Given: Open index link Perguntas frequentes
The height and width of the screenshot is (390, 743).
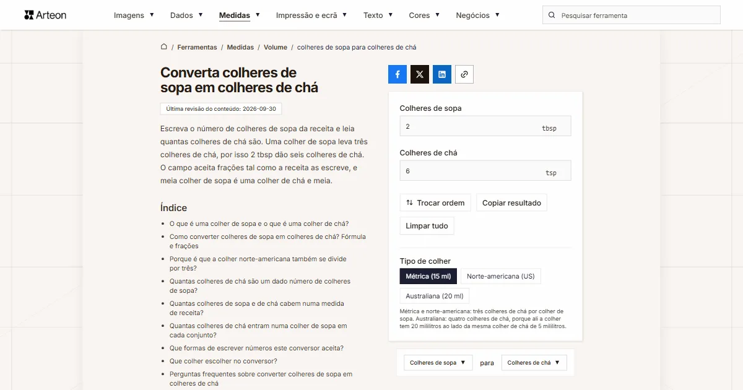Looking at the screenshot, I should pyautogui.click(x=261, y=379).
